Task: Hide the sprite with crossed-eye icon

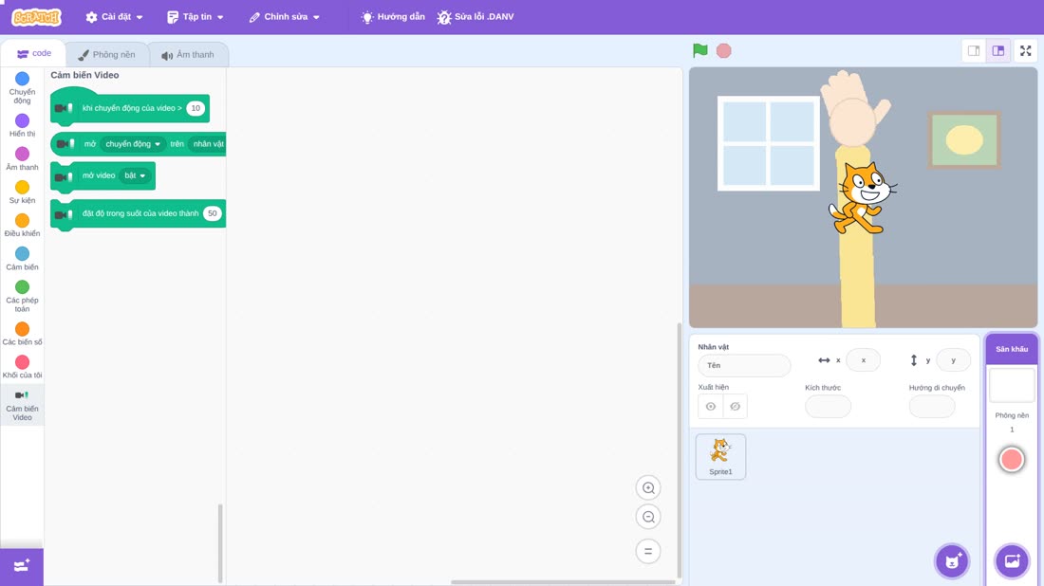Action: pyautogui.click(x=735, y=407)
